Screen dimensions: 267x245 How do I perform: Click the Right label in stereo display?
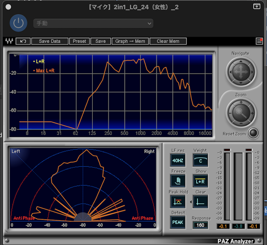(149, 151)
